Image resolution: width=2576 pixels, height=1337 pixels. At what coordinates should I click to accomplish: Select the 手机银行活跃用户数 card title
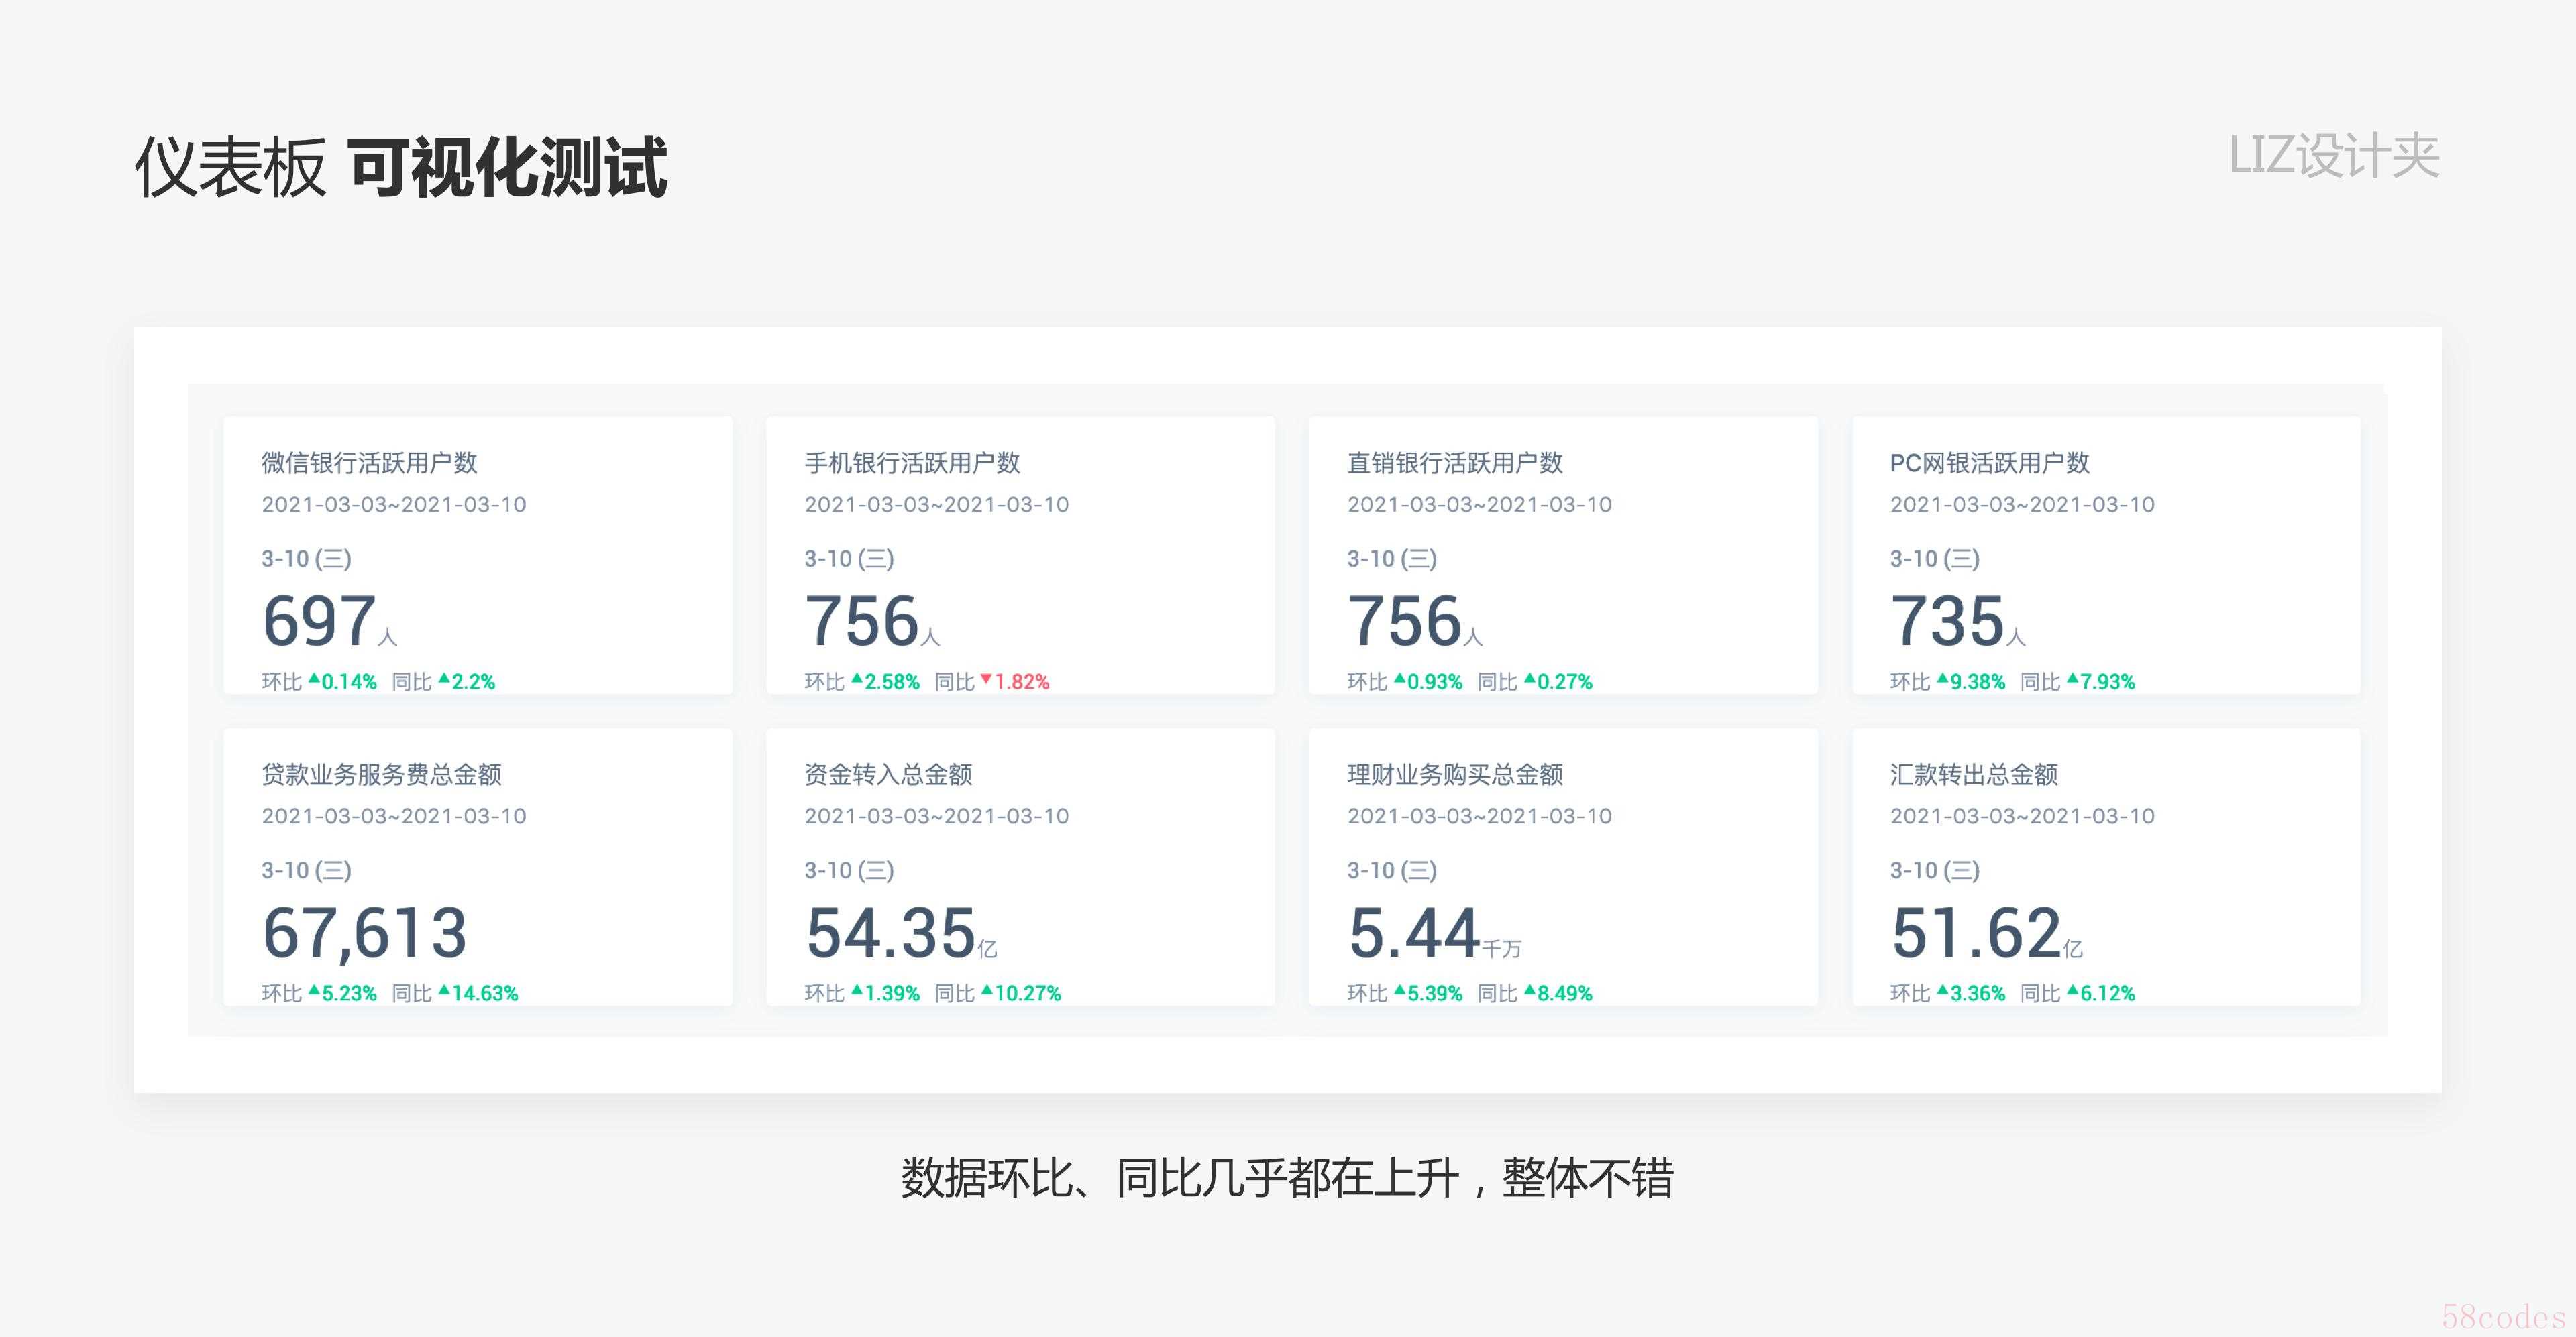[x=912, y=463]
